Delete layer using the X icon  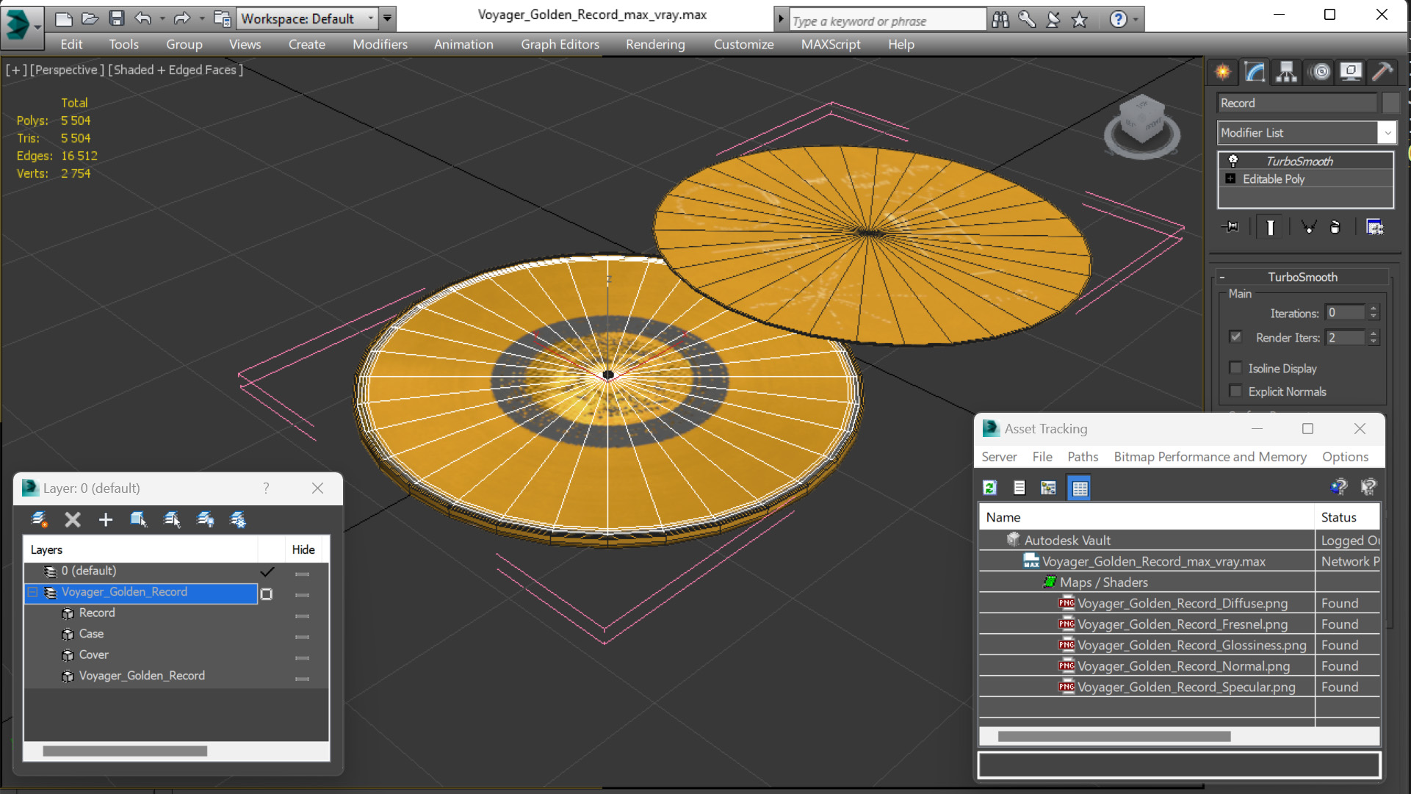(x=73, y=519)
